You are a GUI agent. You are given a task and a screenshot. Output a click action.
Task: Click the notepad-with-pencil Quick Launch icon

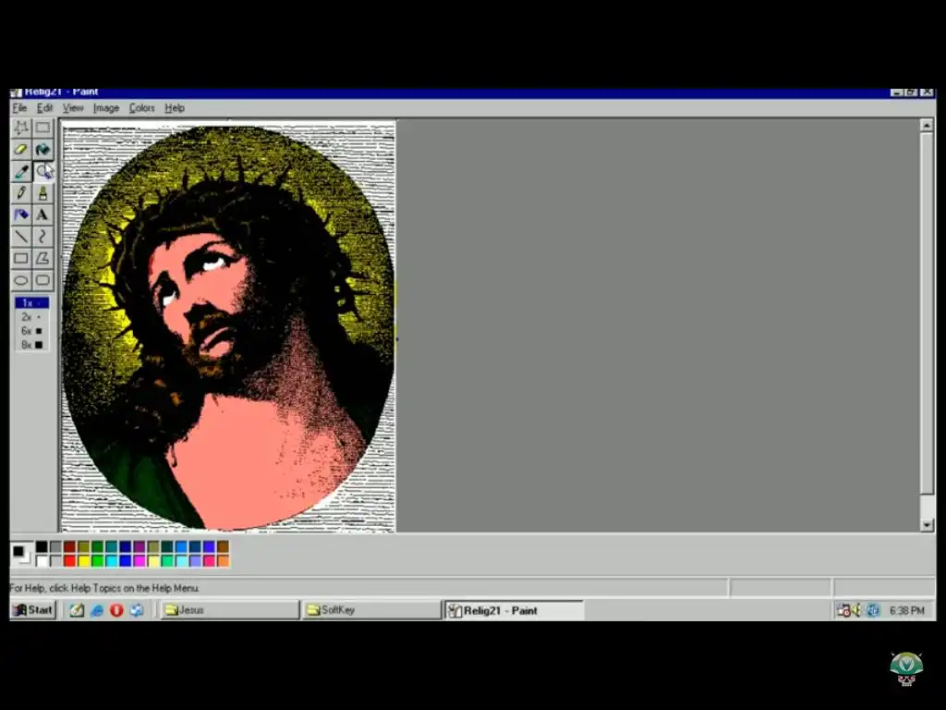point(77,610)
